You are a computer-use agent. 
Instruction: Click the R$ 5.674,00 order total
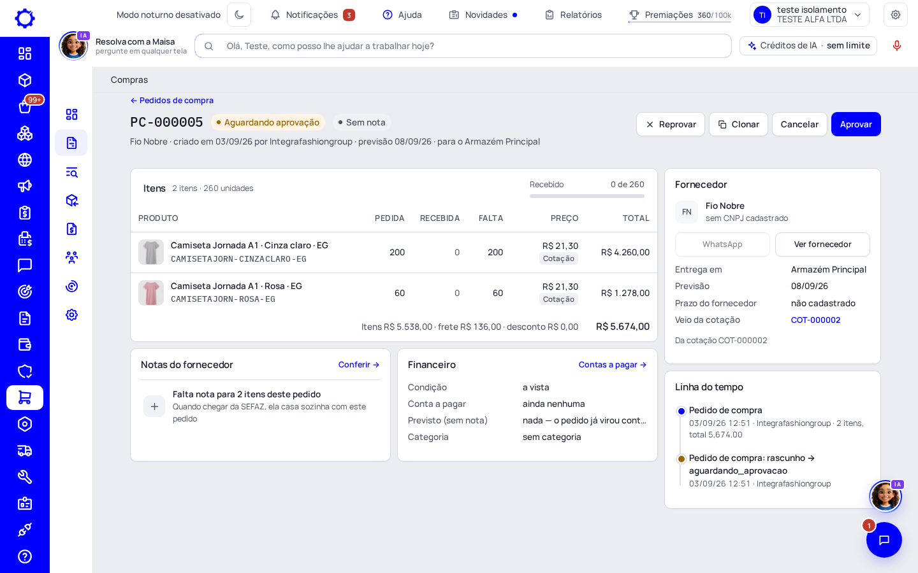[x=623, y=327]
